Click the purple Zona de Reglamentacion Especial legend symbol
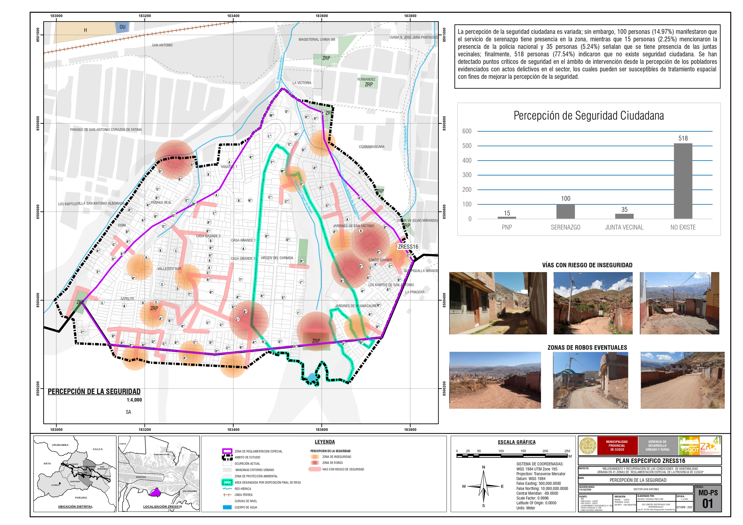 (227, 451)
